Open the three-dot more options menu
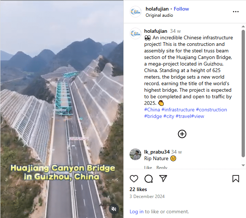This screenshot has width=246, height=218. tap(236, 12)
